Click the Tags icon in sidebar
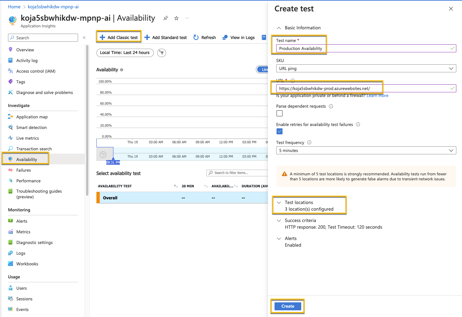Image resolution: width=462 pixels, height=317 pixels. (x=11, y=82)
